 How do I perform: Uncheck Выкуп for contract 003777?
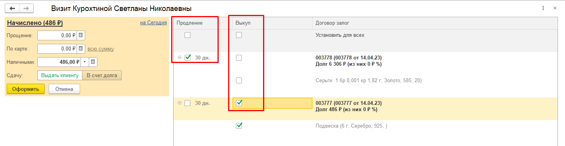coord(239,103)
